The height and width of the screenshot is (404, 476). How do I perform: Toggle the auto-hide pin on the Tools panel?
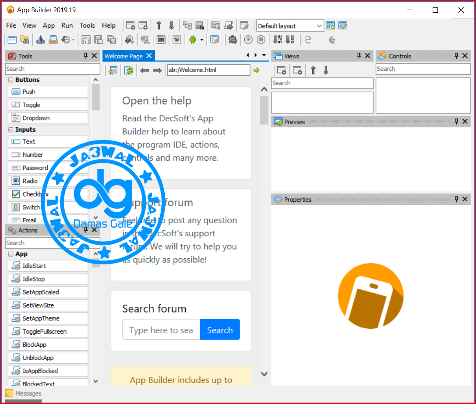point(85,56)
